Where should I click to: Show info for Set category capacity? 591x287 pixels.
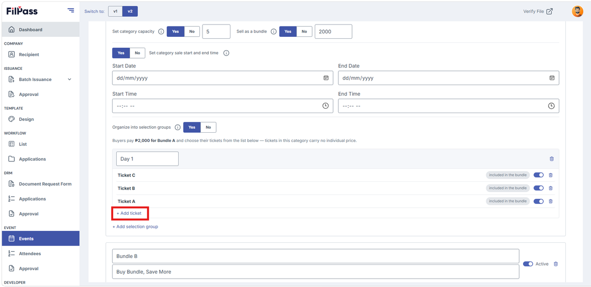161,31
